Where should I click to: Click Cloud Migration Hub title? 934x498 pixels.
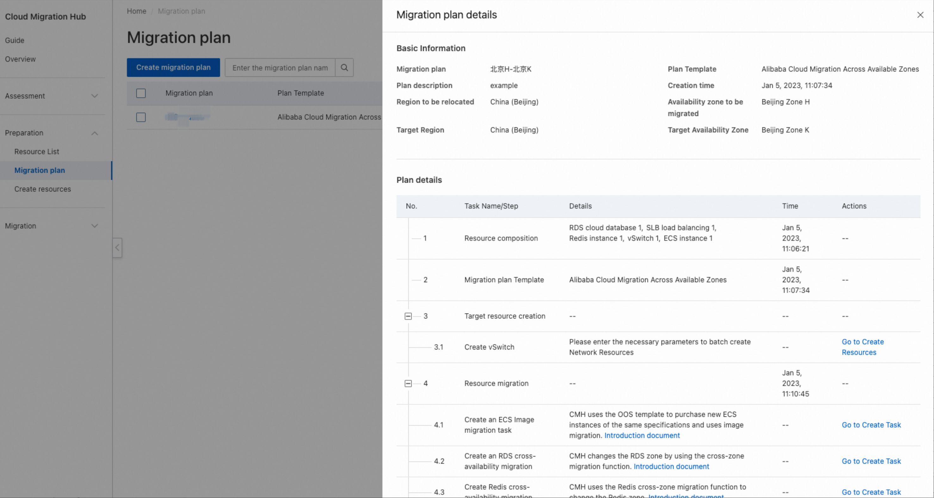pyautogui.click(x=45, y=17)
